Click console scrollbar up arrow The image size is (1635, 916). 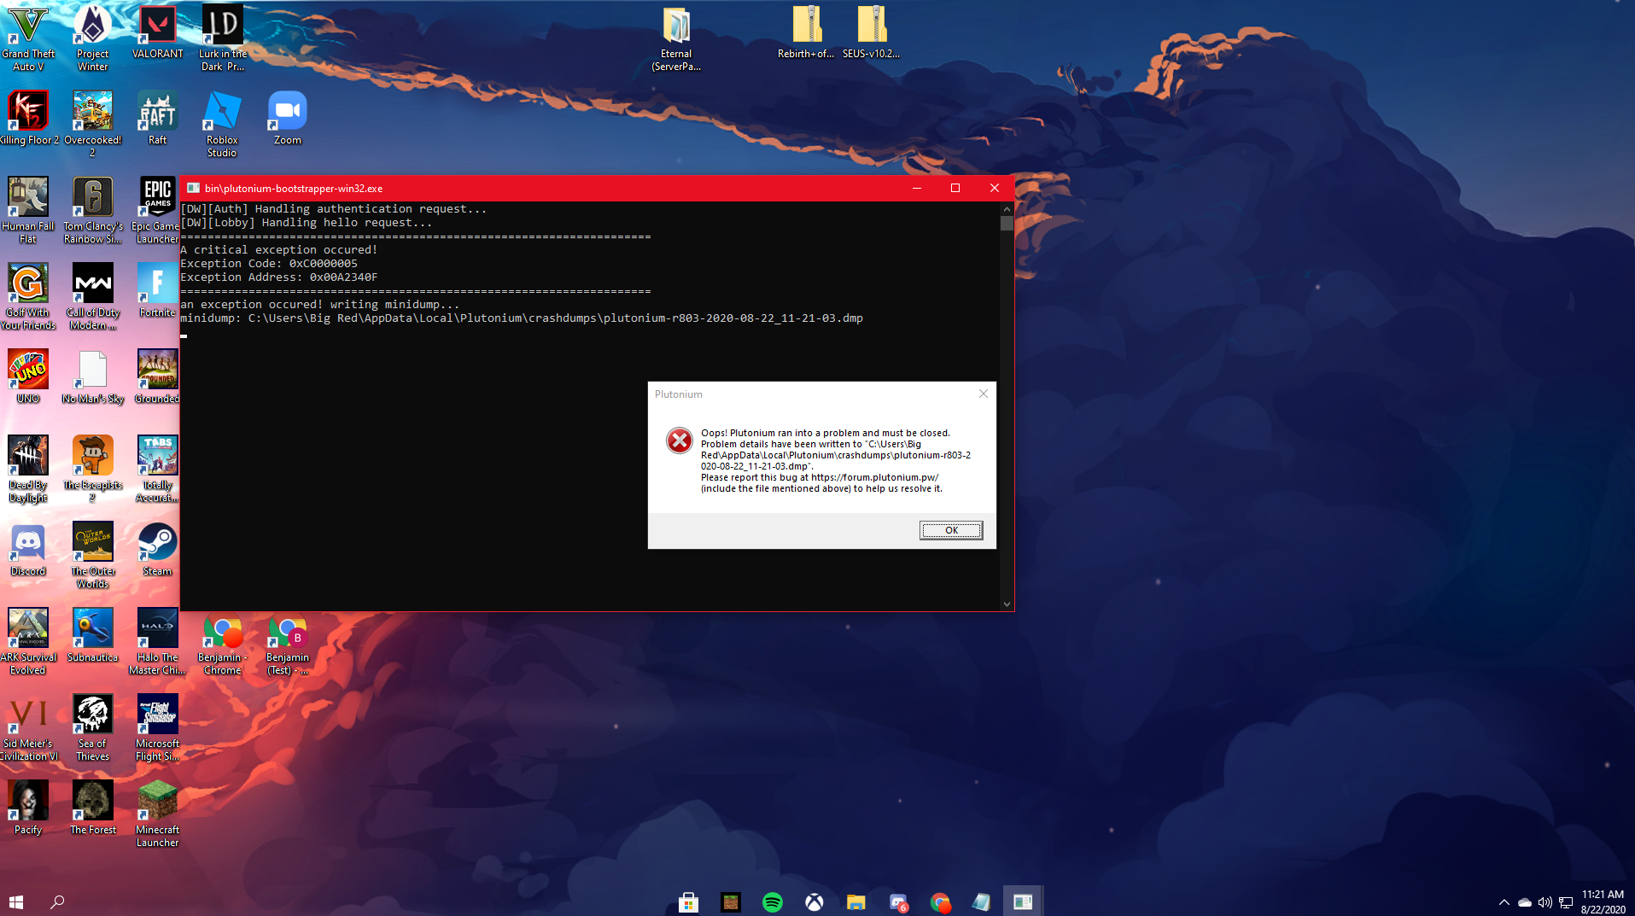[1007, 208]
